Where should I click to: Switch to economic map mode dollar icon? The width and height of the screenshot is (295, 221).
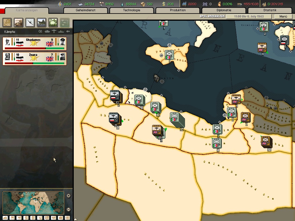(x=26, y=218)
